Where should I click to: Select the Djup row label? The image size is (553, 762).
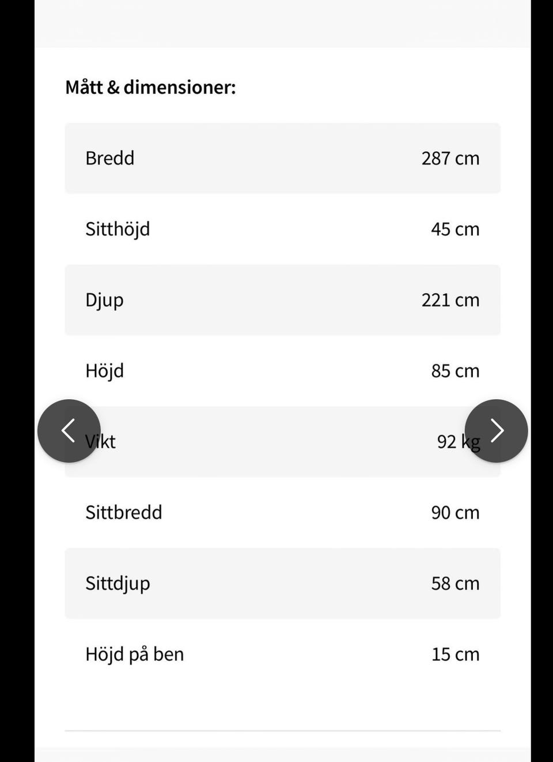(x=104, y=301)
